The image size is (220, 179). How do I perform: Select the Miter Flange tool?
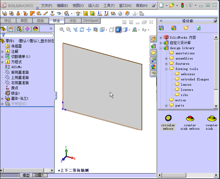pyautogui.click(x=32, y=13)
